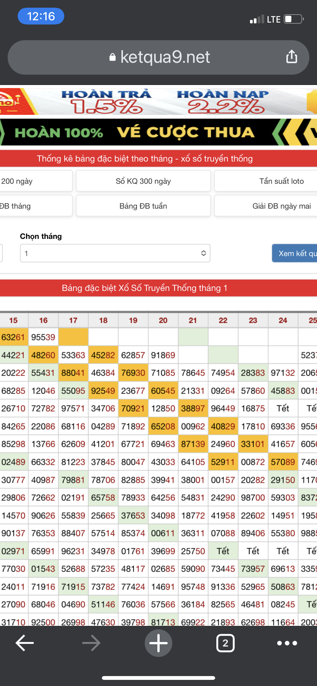Image resolution: width=317 pixels, height=686 pixels.
Task: Open the three-dots browser menu
Action: pos(287,643)
